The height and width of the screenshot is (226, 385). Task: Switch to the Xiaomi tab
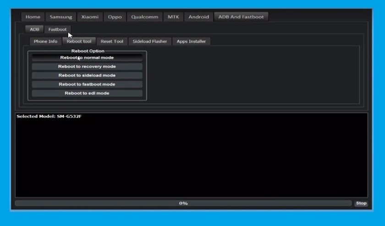click(x=90, y=17)
